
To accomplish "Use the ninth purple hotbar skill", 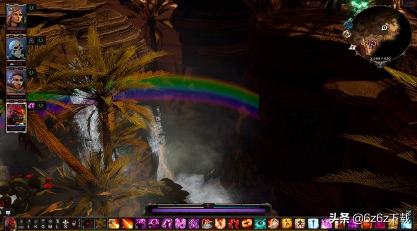I will click(194, 223).
